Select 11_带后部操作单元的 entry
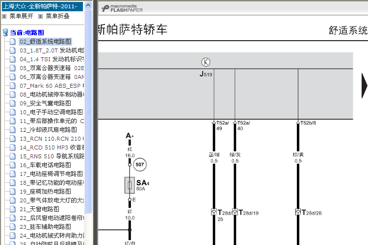This screenshot has height=245, width=368. pos(52,121)
